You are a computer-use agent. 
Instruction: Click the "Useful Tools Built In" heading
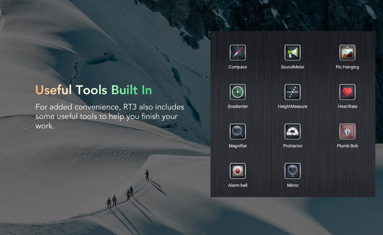coord(94,90)
